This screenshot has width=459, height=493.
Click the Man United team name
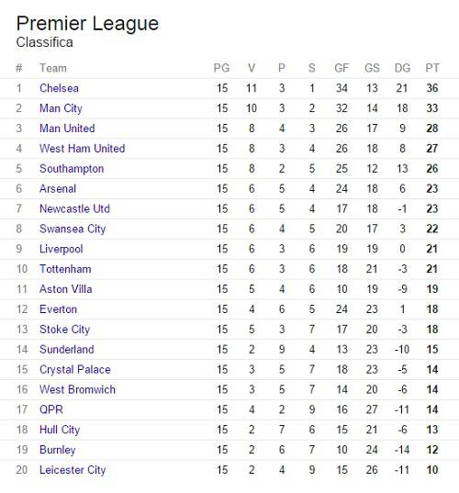(x=67, y=129)
